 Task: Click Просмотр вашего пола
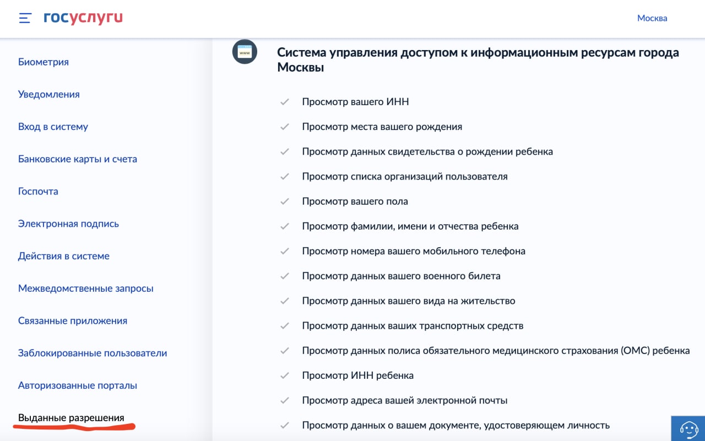point(355,202)
